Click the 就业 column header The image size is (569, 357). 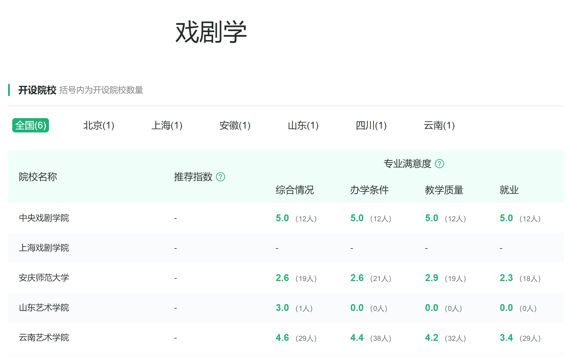[509, 190]
